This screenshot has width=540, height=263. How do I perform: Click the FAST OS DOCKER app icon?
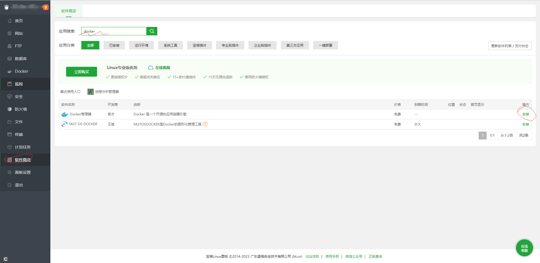64,124
